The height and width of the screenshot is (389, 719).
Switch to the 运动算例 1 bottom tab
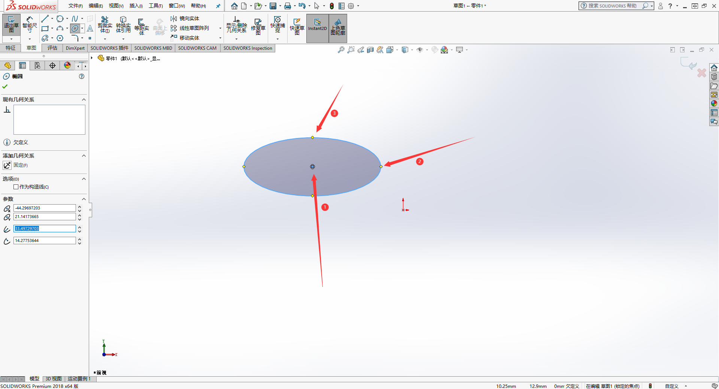(79, 379)
